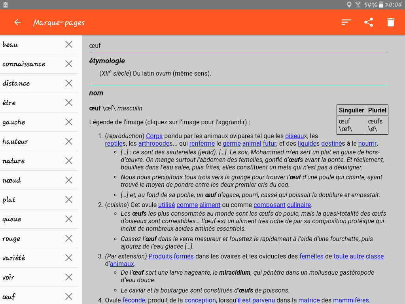Viewport: 405px width, 304px height.
Task: Remove the 'variété' bookmark
Action: 69,258
